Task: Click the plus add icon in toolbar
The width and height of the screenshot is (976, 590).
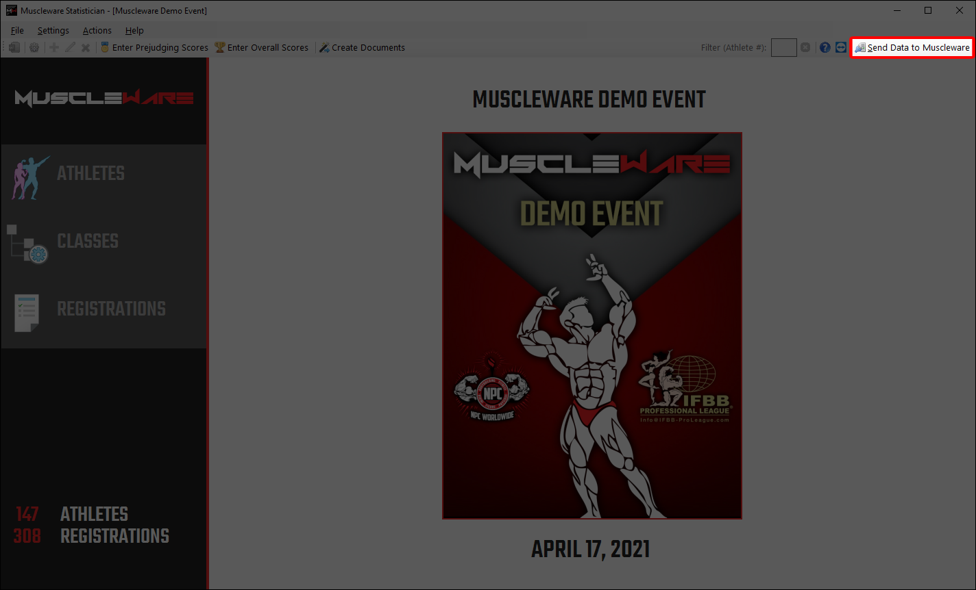Action: coord(54,48)
